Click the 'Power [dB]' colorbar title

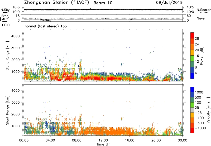pyautogui.click(x=201, y=56)
